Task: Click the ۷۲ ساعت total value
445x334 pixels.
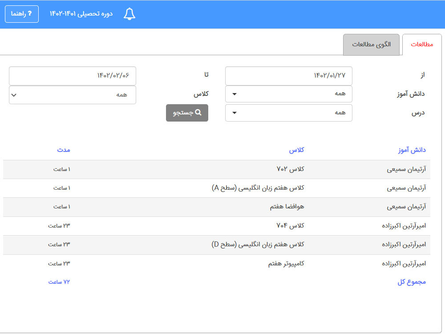Action: pos(59,282)
